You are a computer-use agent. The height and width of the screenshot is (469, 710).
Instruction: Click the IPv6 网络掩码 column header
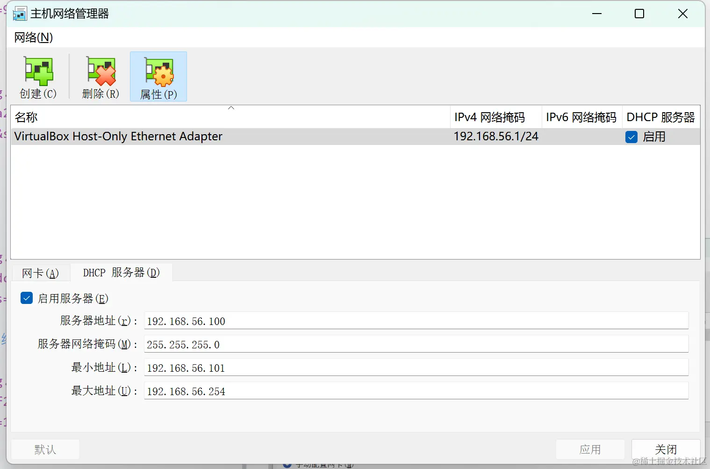582,117
